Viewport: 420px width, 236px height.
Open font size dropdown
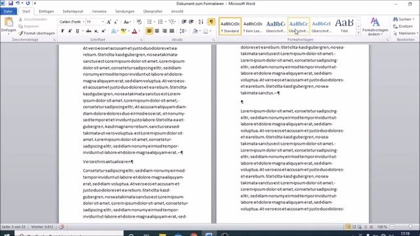click(102, 22)
